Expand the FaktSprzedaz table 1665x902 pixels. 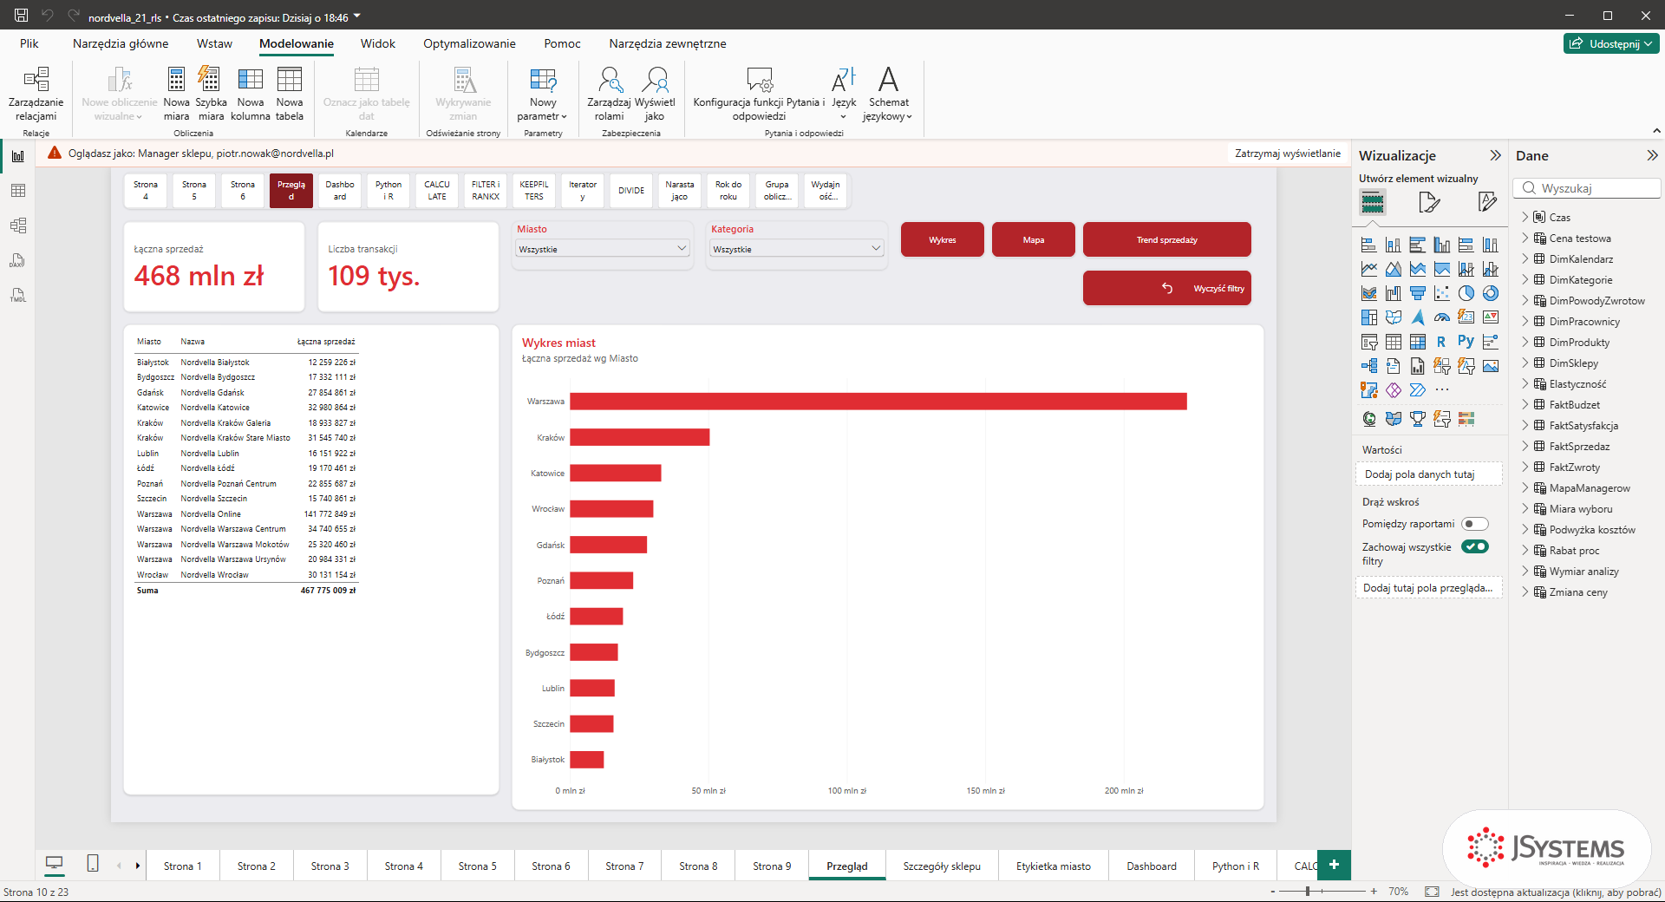1525,446
